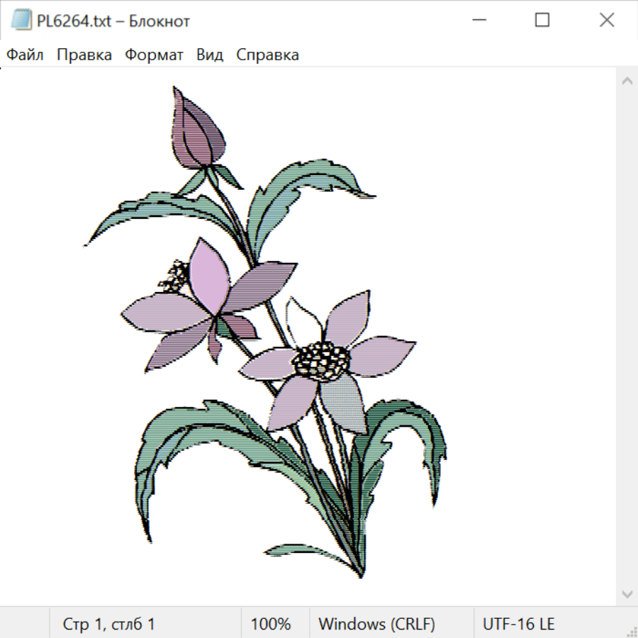Click the Notepad icon in the title bar
Image resolution: width=638 pixels, height=638 pixels.
point(21,21)
